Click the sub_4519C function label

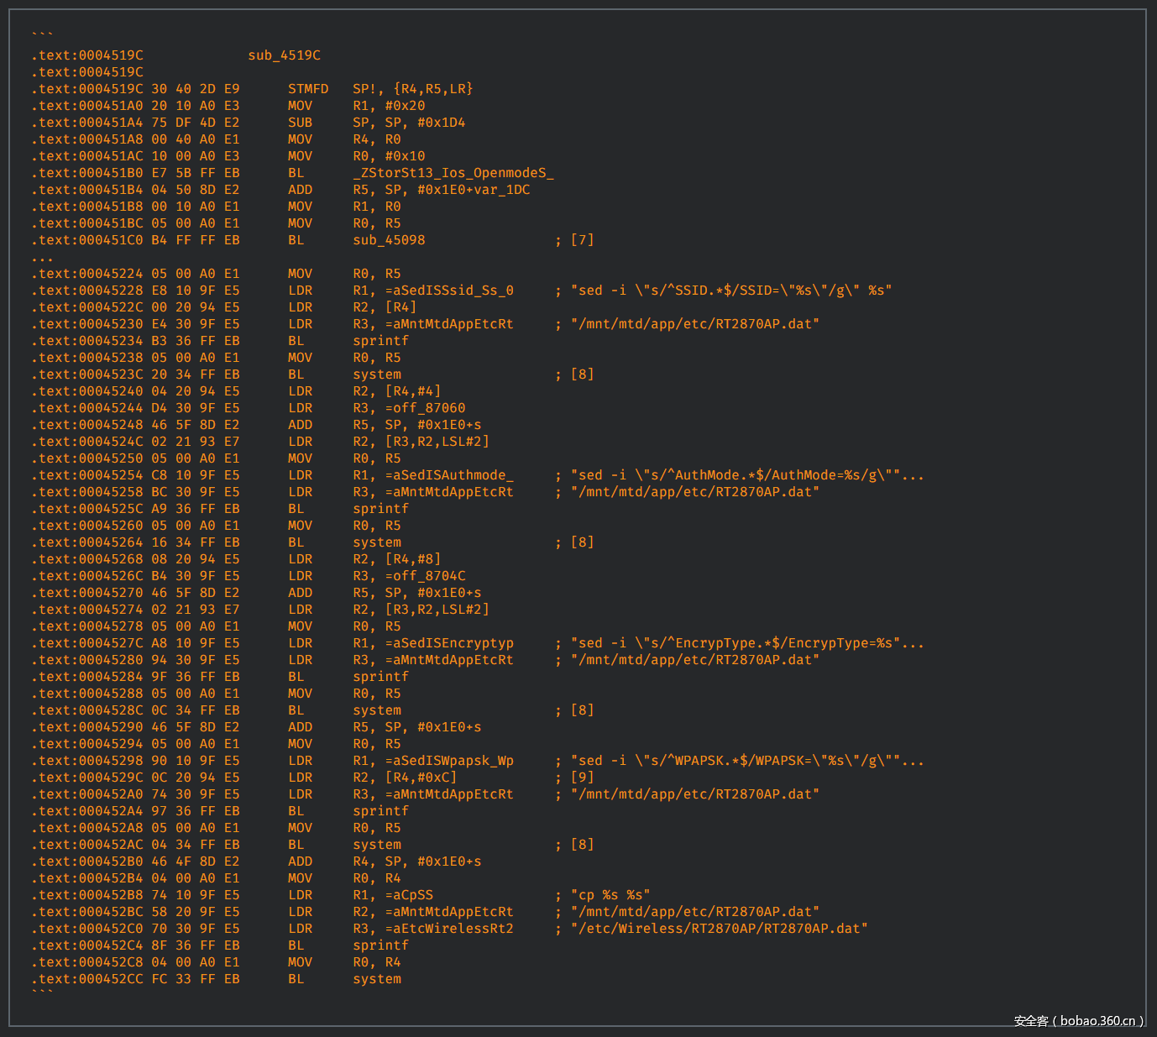tap(284, 55)
